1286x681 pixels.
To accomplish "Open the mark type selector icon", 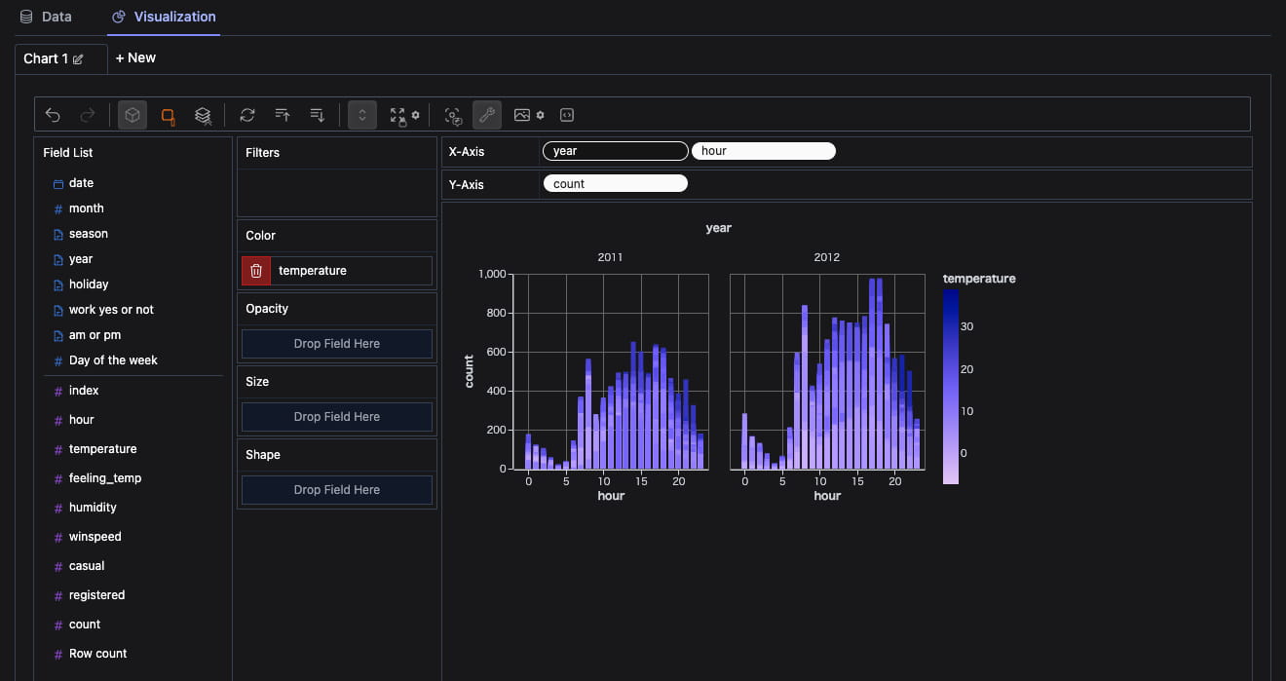I will click(168, 115).
